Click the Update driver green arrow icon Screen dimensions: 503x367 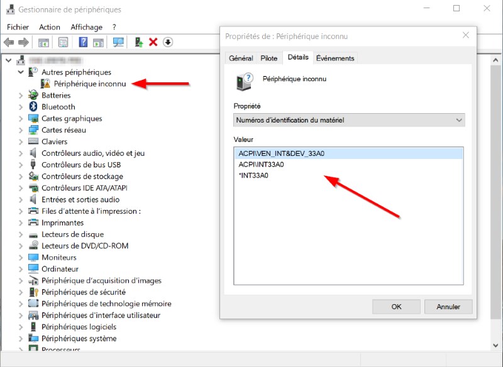pyautogui.click(x=138, y=42)
